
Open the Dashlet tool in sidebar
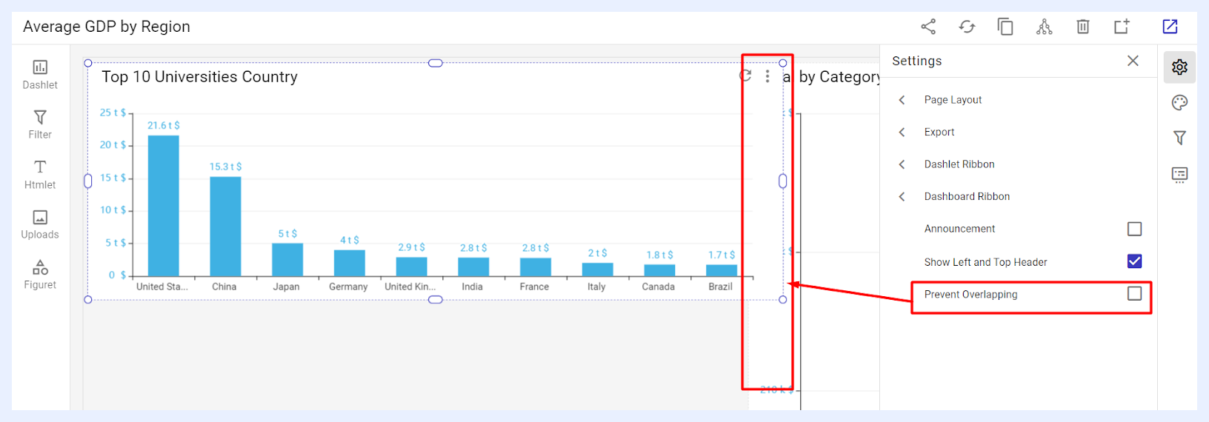(x=40, y=75)
